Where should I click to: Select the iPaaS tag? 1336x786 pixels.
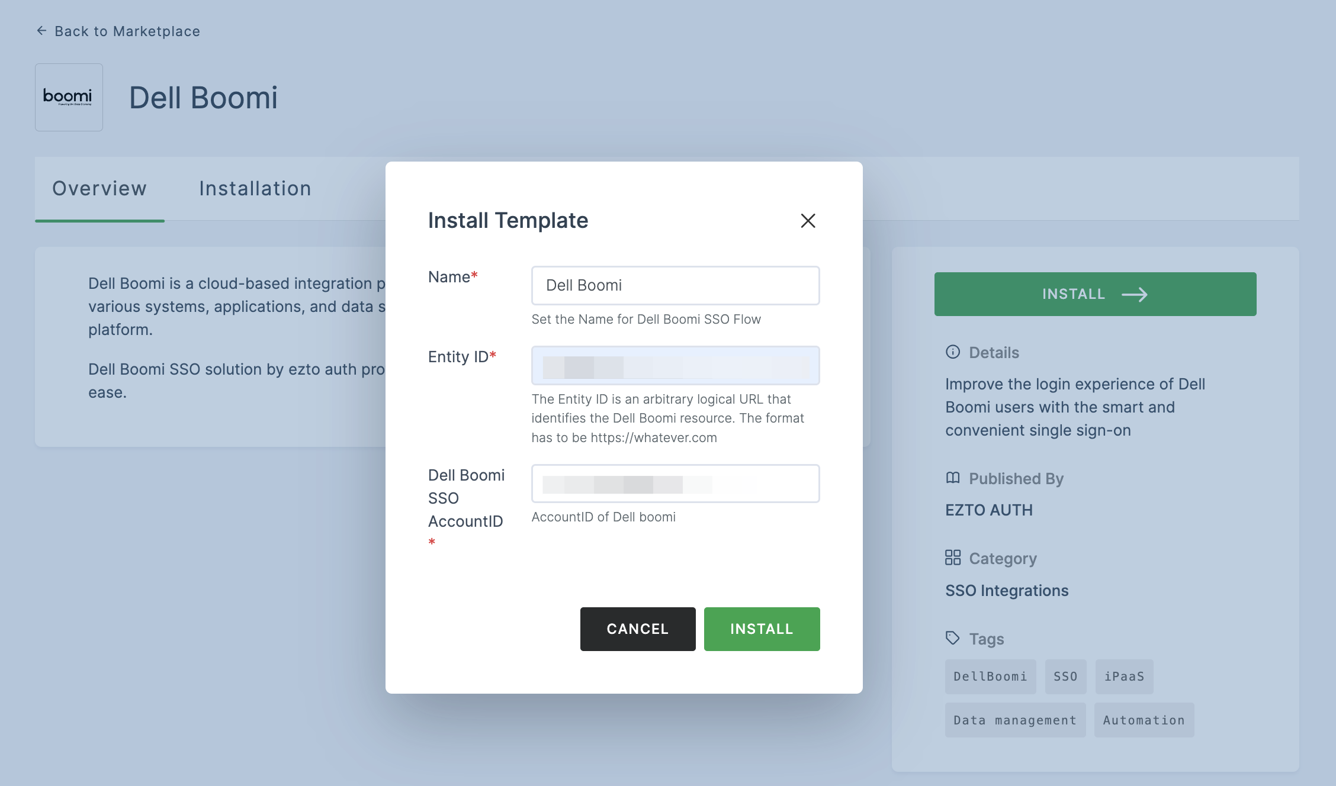pos(1124,677)
